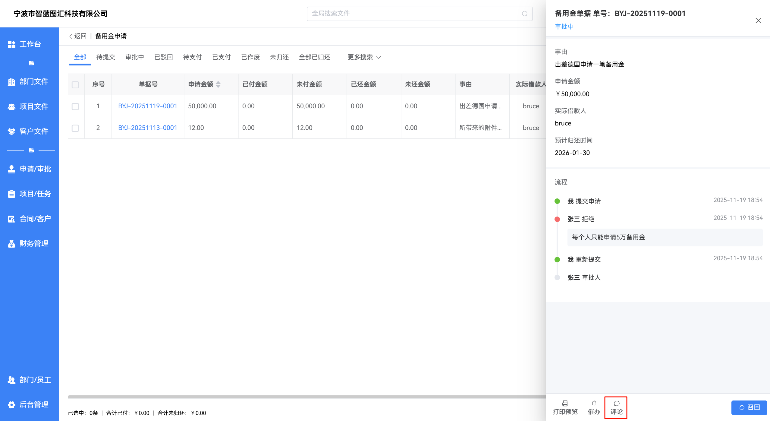Open document link BYJ-20251113-0001
This screenshot has height=421, width=770.
coord(147,128)
